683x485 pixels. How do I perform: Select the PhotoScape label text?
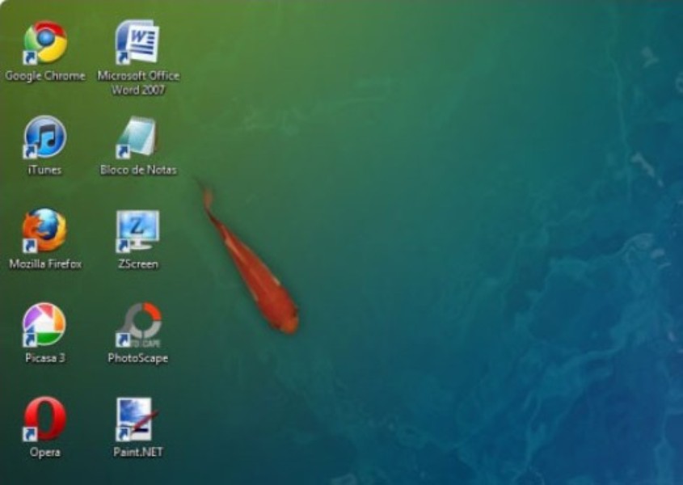tap(138, 358)
